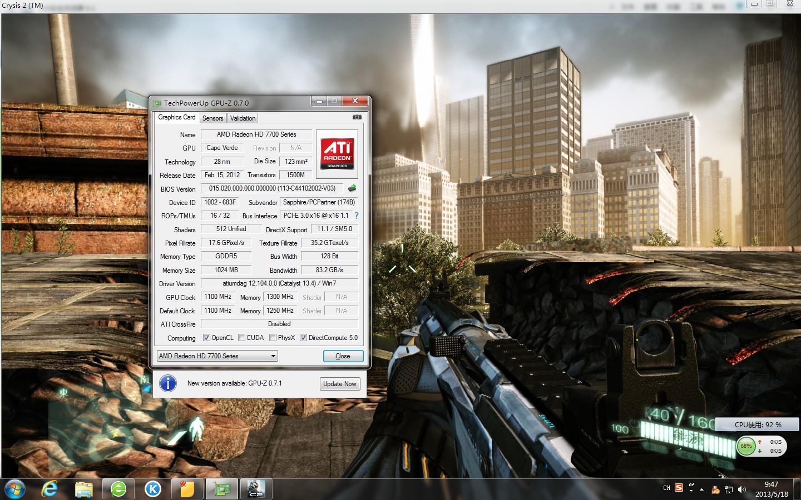Switch to the Validation tab

click(243, 118)
